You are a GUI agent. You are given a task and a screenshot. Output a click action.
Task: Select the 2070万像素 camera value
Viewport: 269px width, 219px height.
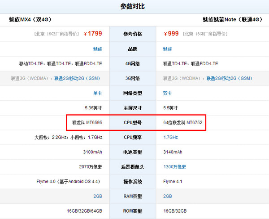(91, 167)
